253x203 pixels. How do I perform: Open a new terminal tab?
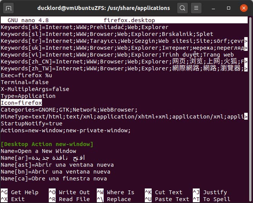pyautogui.click(x=8, y=8)
